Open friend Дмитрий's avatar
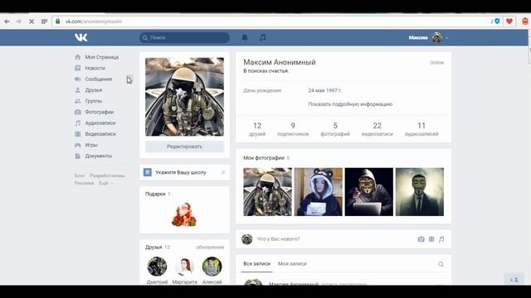Screen dimensions: 531x298 157,267
